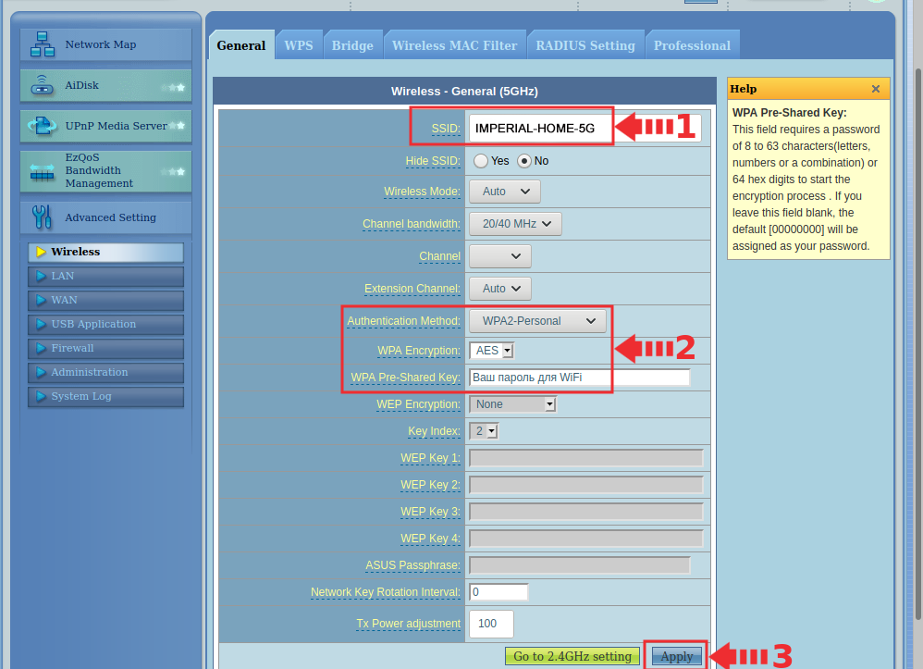Click the Network Map icon
The height and width of the screenshot is (669, 923).
[43, 44]
